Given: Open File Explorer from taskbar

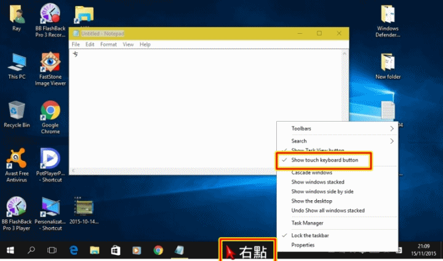Looking at the screenshot, I should [95, 251].
